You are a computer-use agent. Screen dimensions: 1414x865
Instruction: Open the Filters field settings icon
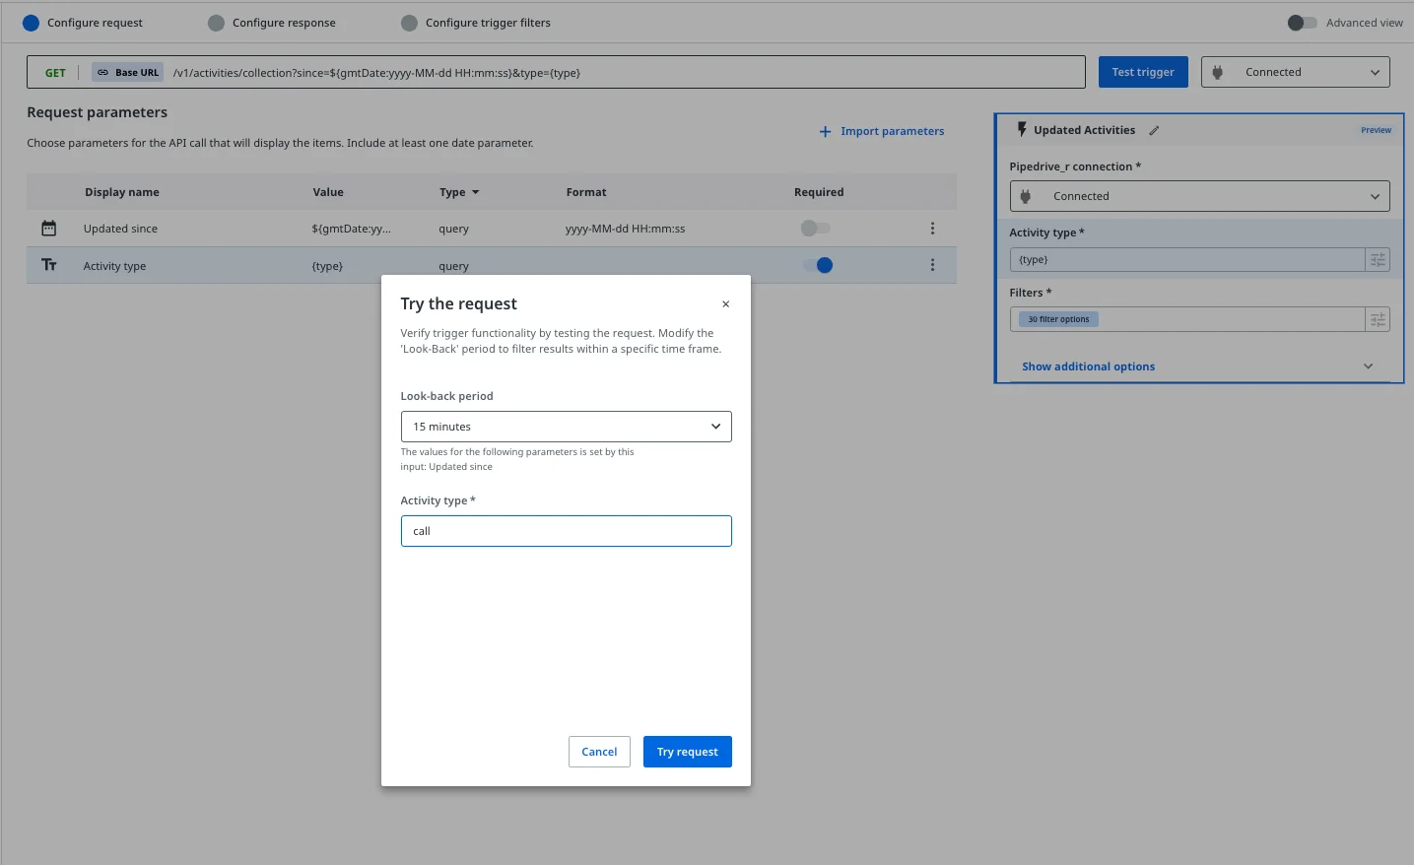coord(1378,319)
